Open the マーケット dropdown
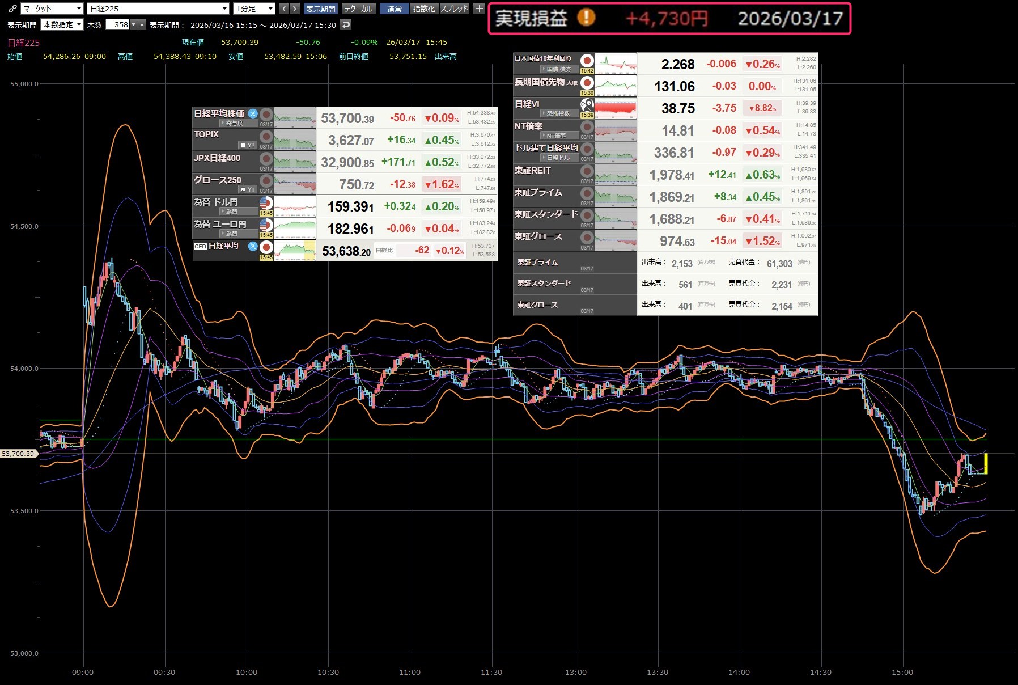The width and height of the screenshot is (1018, 685). 52,9
